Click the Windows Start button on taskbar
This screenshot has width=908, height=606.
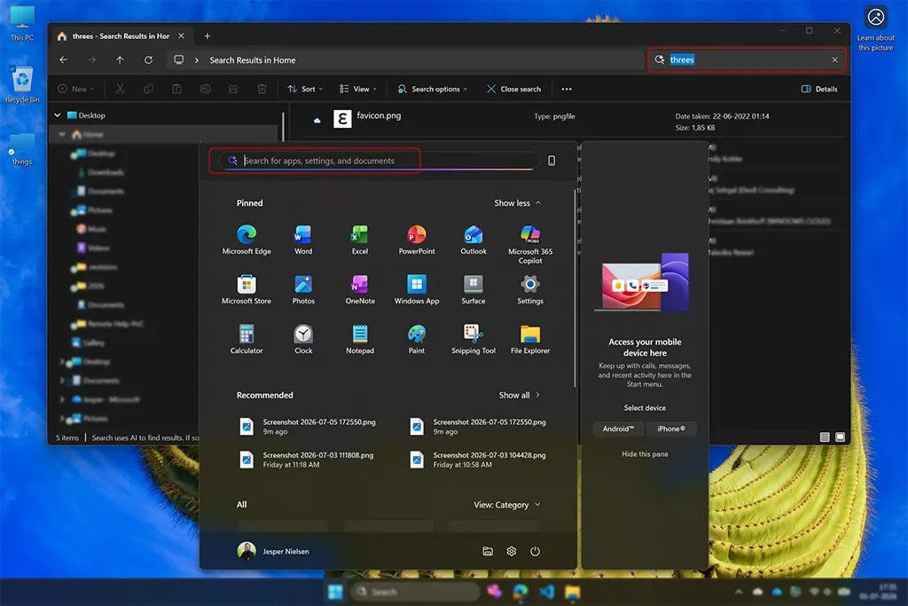coord(334,592)
